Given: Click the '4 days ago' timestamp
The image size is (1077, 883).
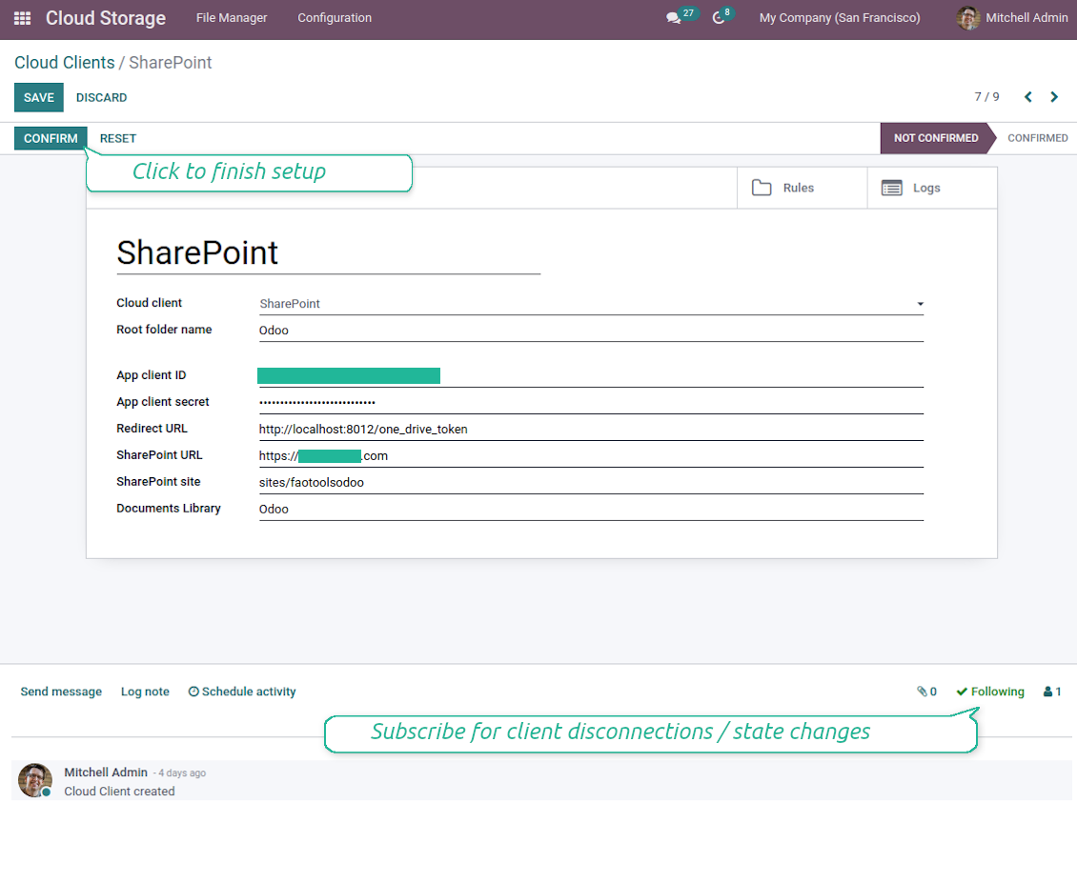Looking at the screenshot, I should (182, 773).
